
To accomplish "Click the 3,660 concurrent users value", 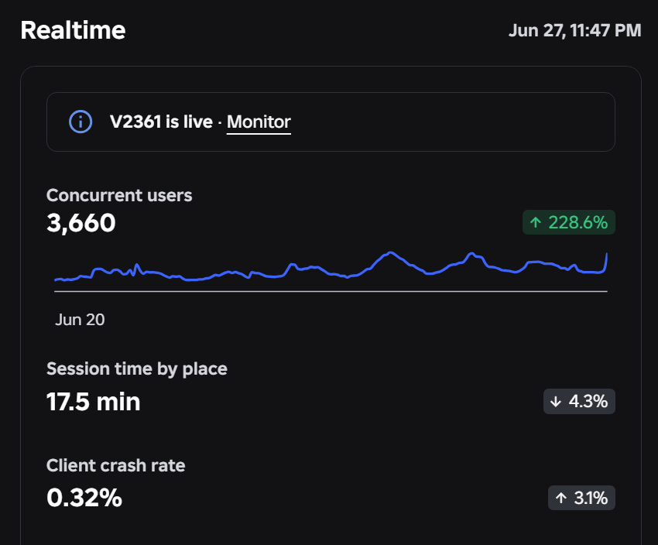I will click(x=81, y=223).
